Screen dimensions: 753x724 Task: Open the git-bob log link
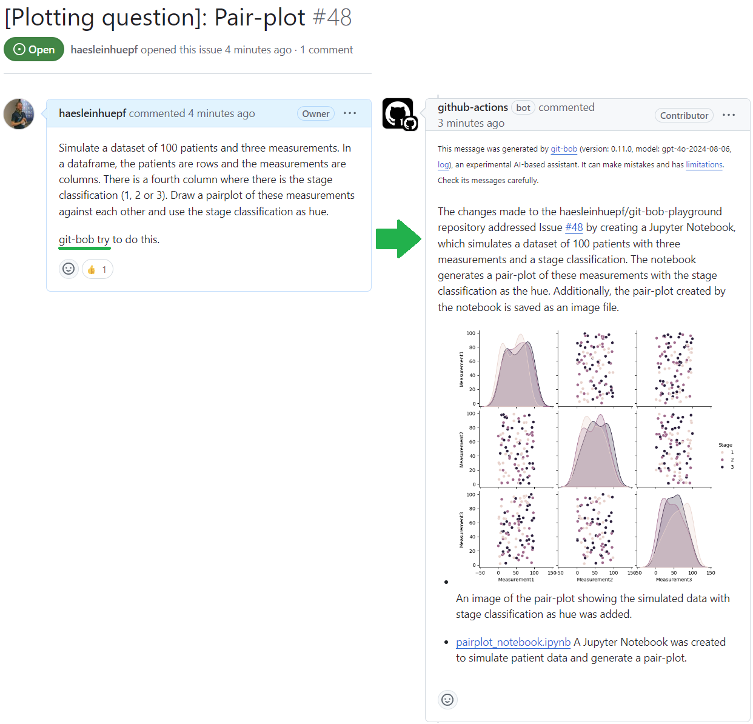(x=444, y=164)
